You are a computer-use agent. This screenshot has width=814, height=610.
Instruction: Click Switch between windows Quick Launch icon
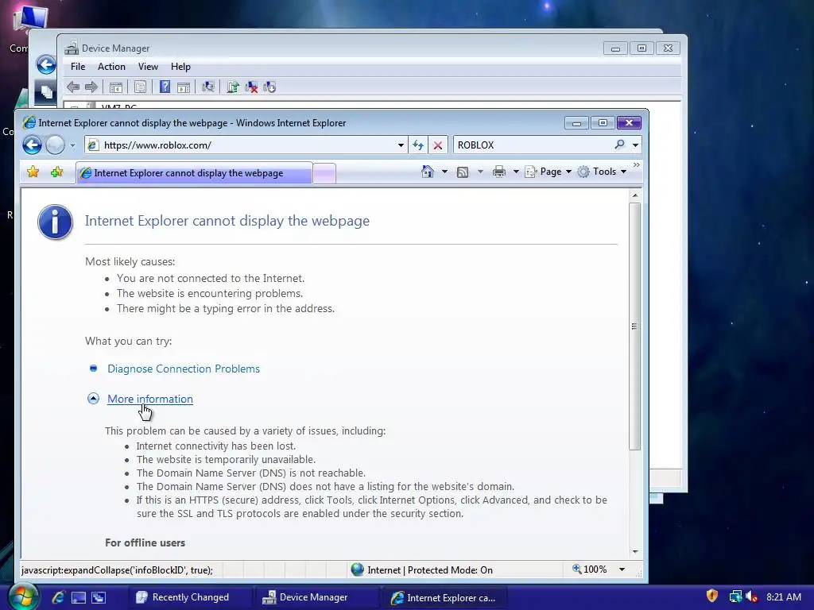click(99, 597)
